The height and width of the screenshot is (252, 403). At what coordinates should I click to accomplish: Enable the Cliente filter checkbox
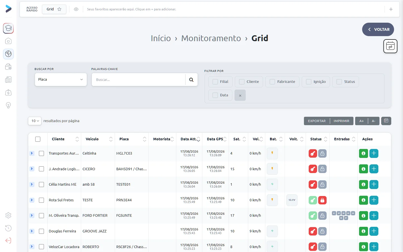click(242, 82)
